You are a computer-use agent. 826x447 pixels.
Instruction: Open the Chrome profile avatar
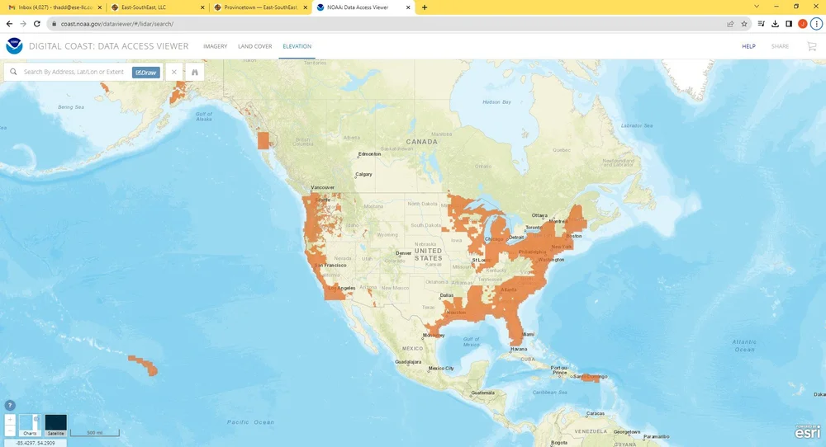tap(802, 24)
